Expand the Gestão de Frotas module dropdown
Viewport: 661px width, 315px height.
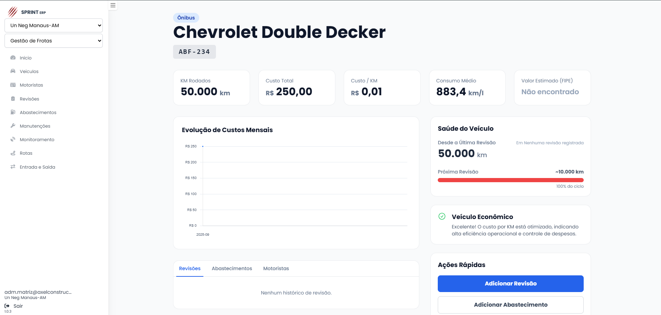(x=54, y=41)
